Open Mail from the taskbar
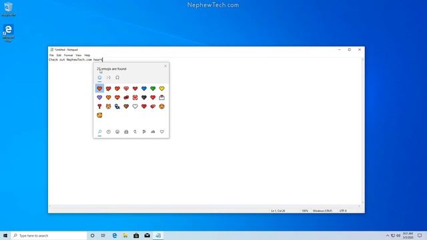427x240 pixels. click(147, 235)
